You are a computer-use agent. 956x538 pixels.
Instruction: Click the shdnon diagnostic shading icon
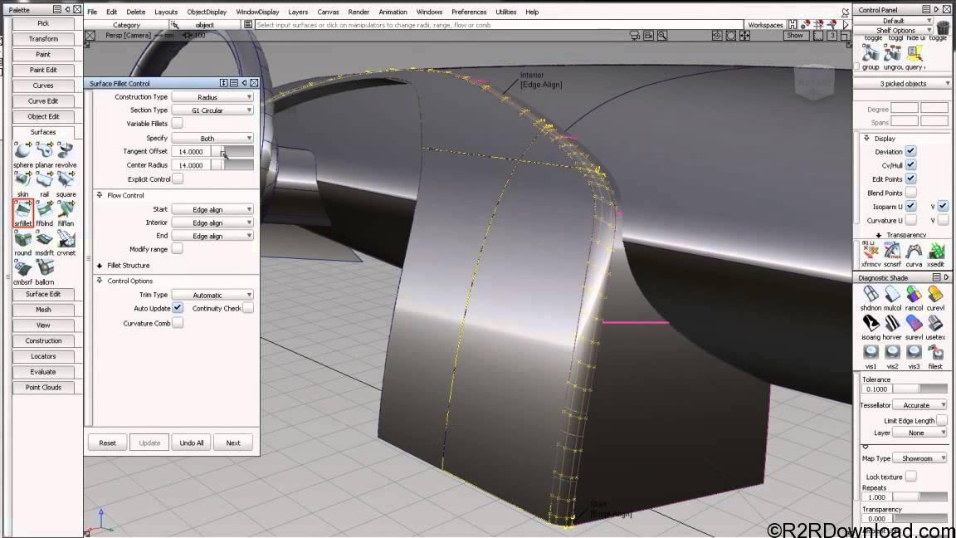point(871,295)
